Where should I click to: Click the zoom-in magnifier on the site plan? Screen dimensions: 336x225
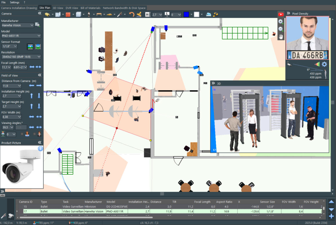pyautogui.click(x=280, y=22)
